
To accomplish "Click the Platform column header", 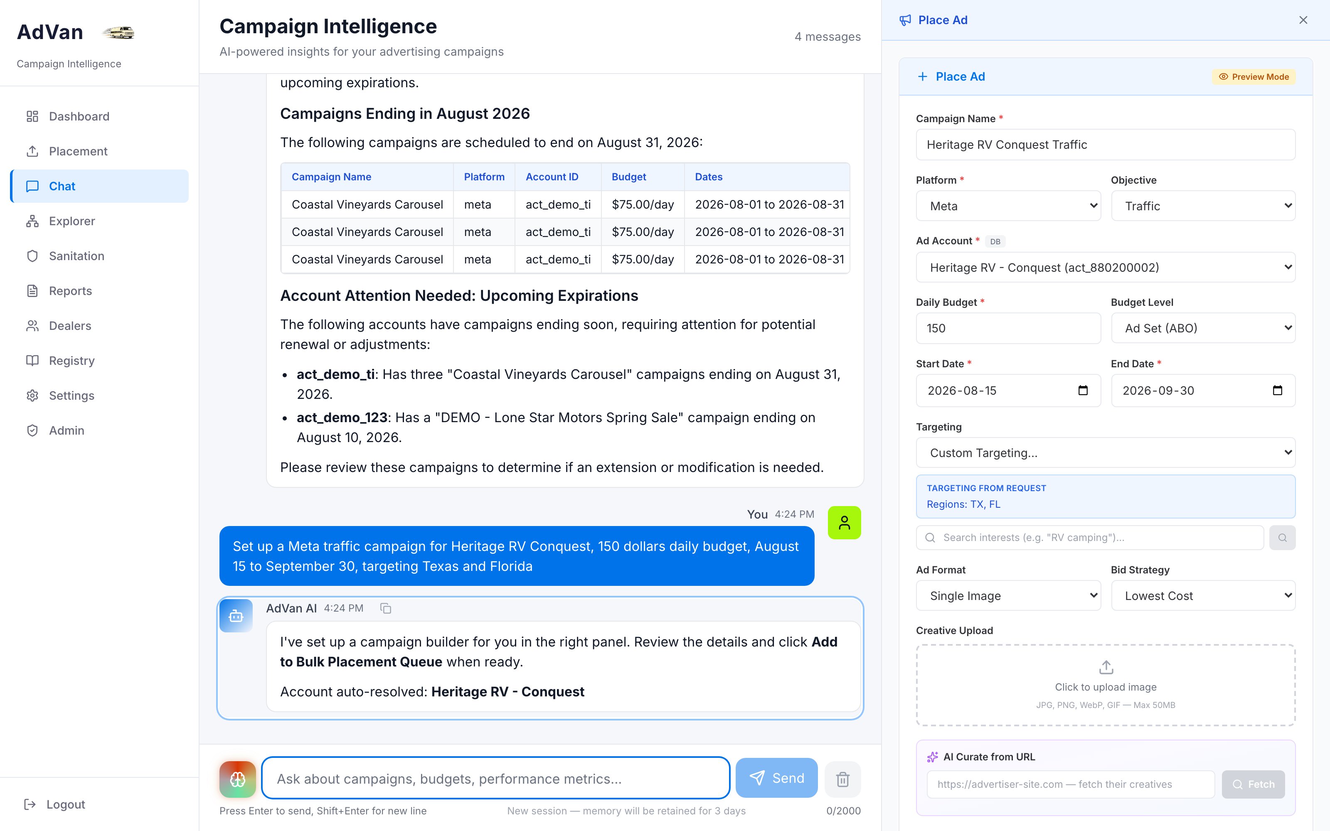I will pos(484,177).
